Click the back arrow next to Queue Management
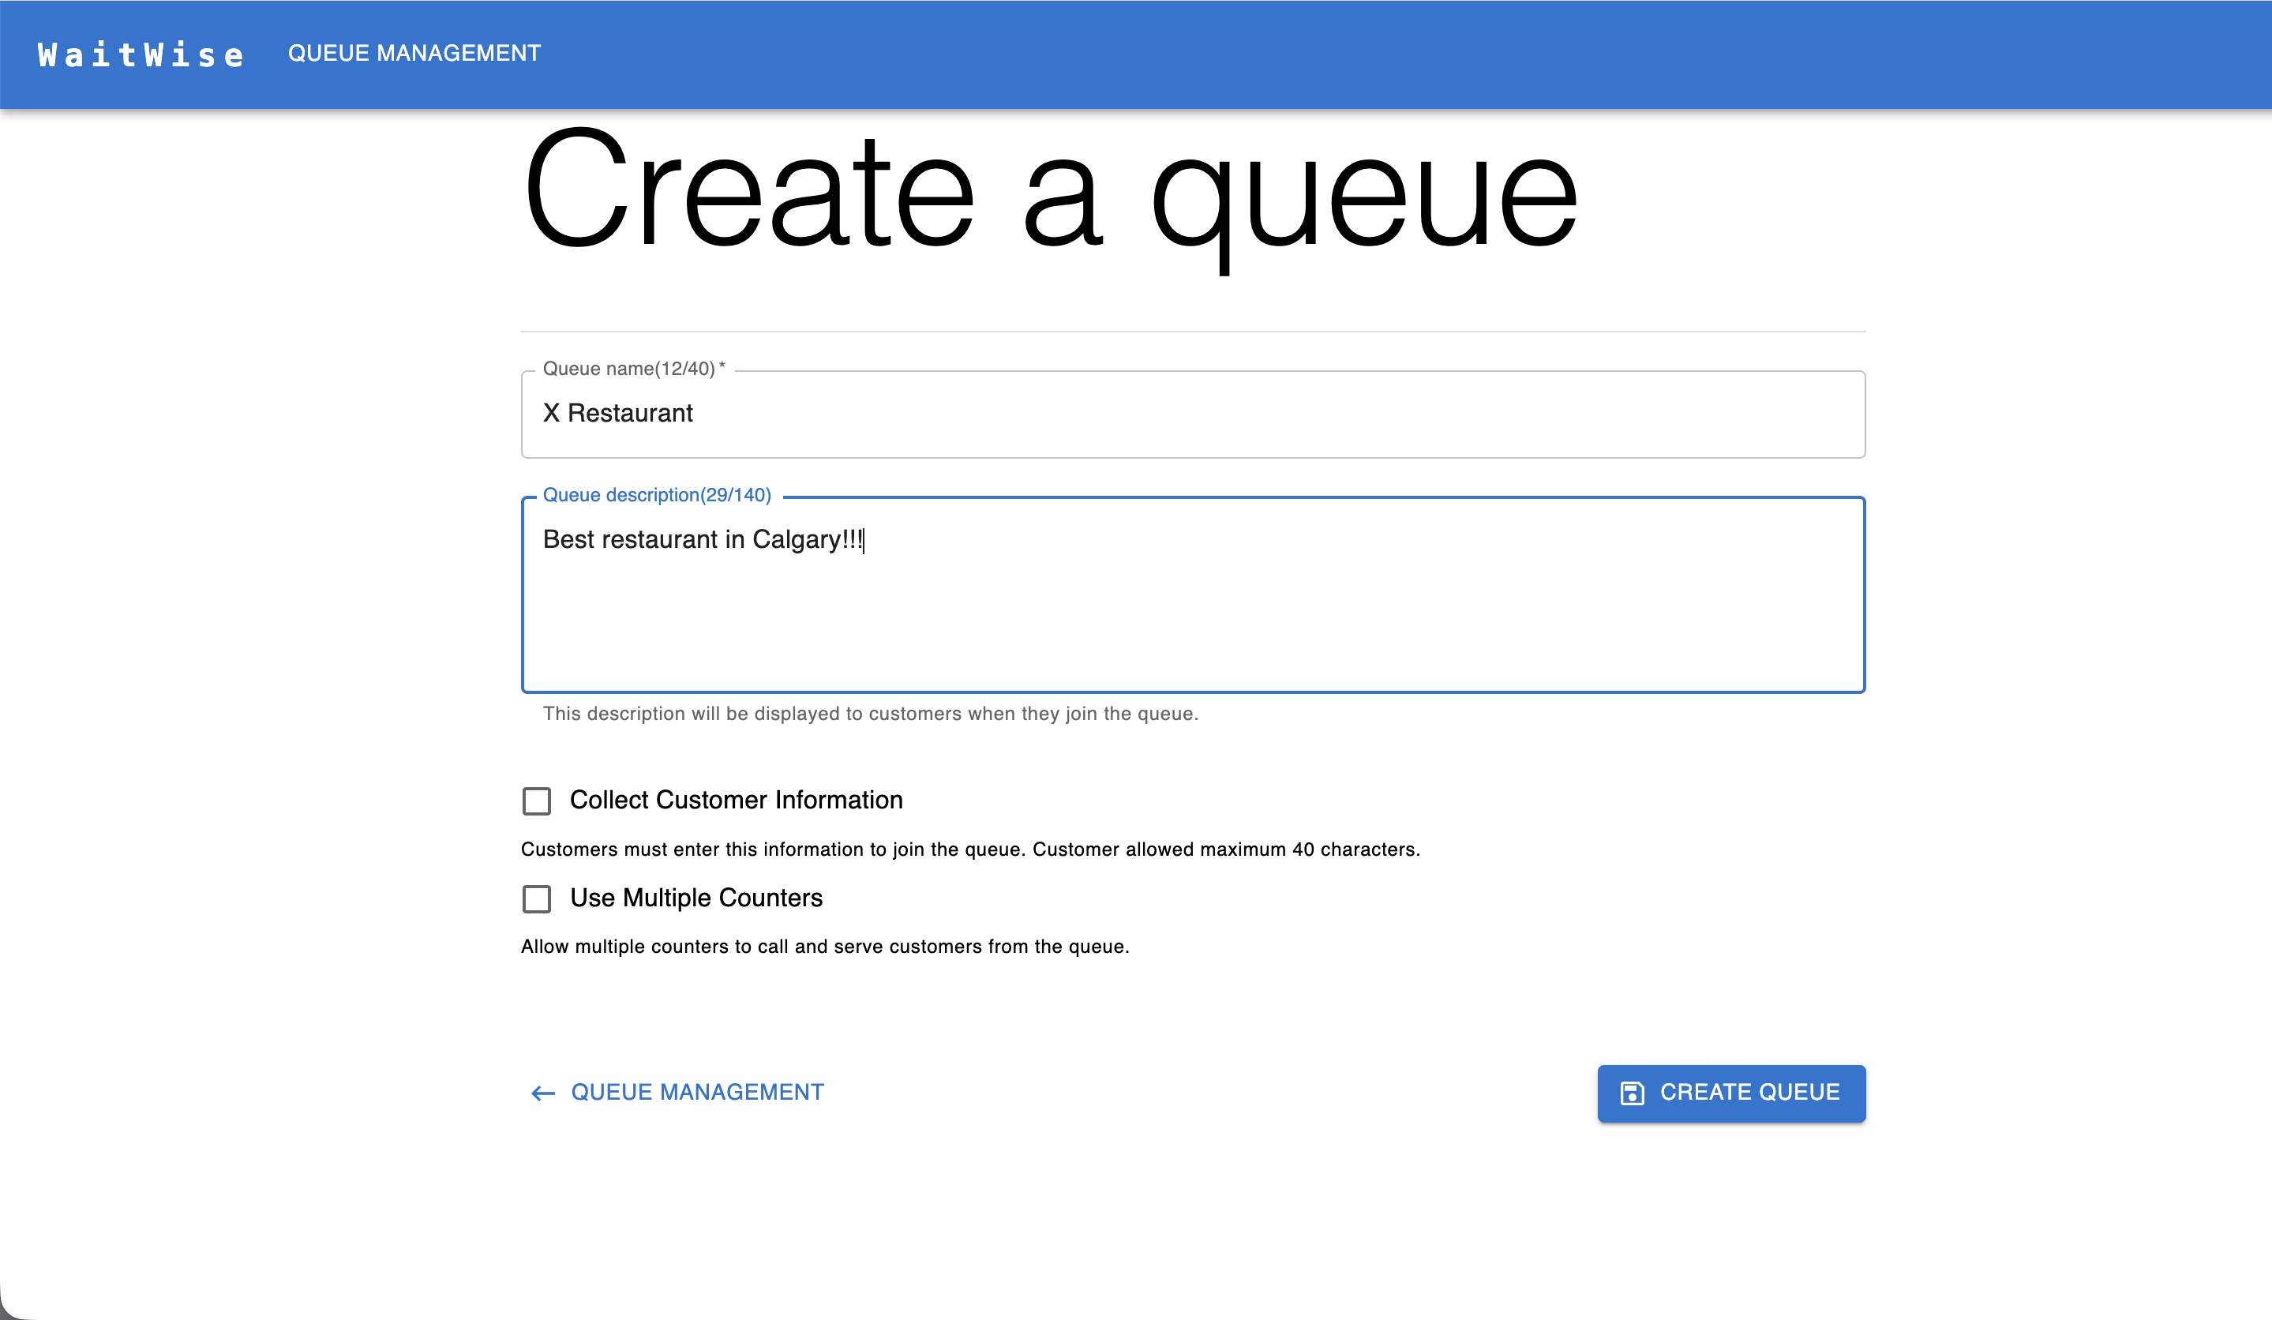This screenshot has height=1320, width=2272. coord(540,1093)
